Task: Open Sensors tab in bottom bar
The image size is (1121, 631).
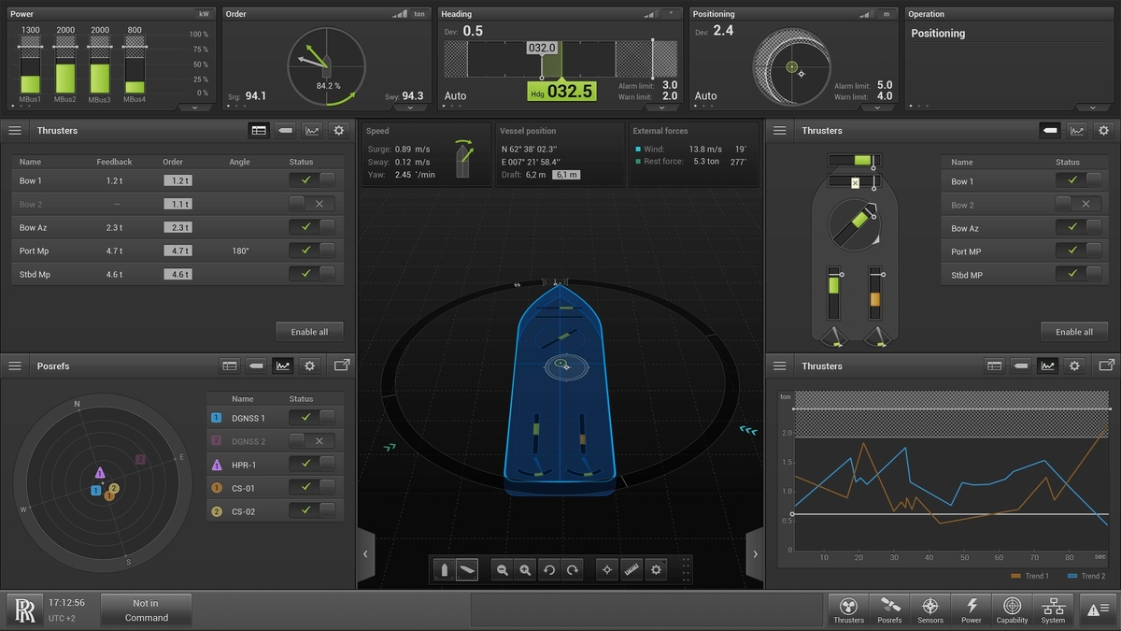Action: [930, 609]
